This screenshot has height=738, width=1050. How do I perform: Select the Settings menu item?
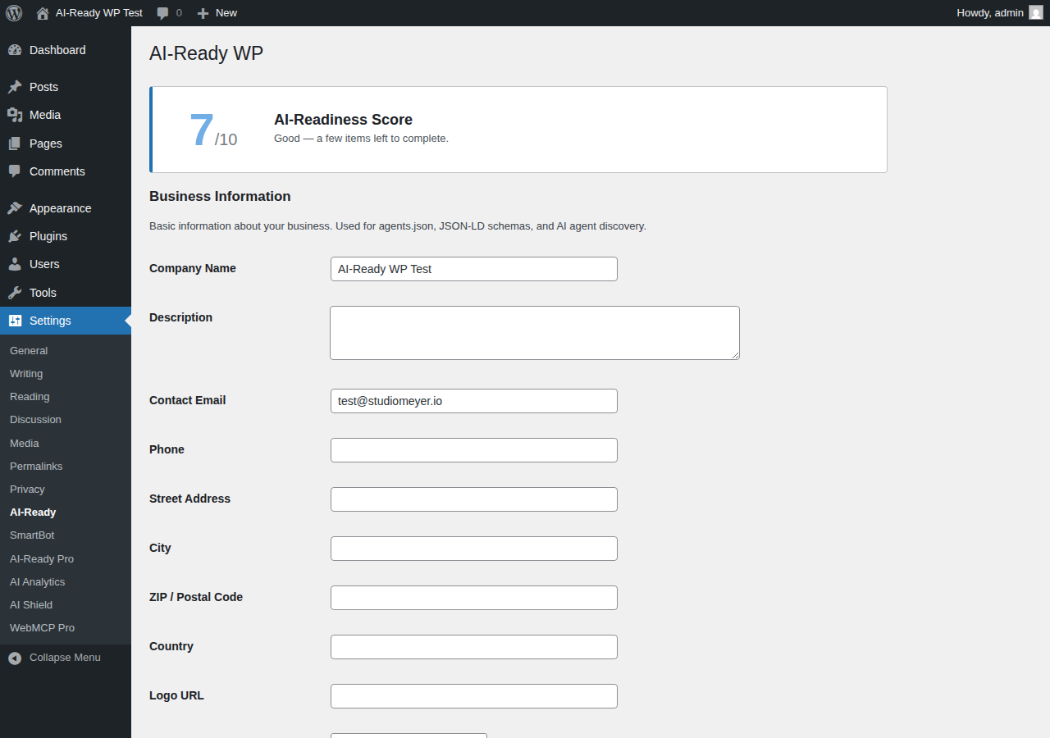[66, 321]
